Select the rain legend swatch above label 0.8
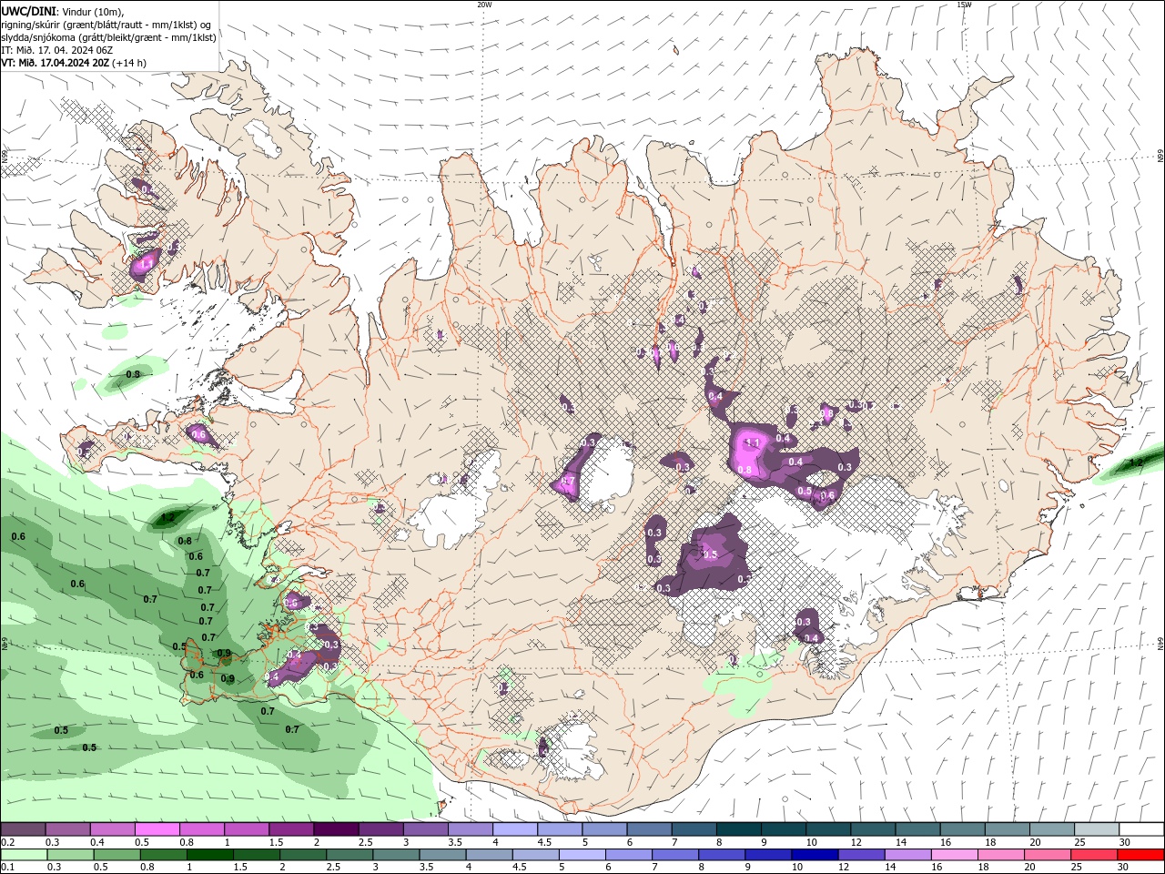Screen dimensions: 1165x874 click(164, 855)
